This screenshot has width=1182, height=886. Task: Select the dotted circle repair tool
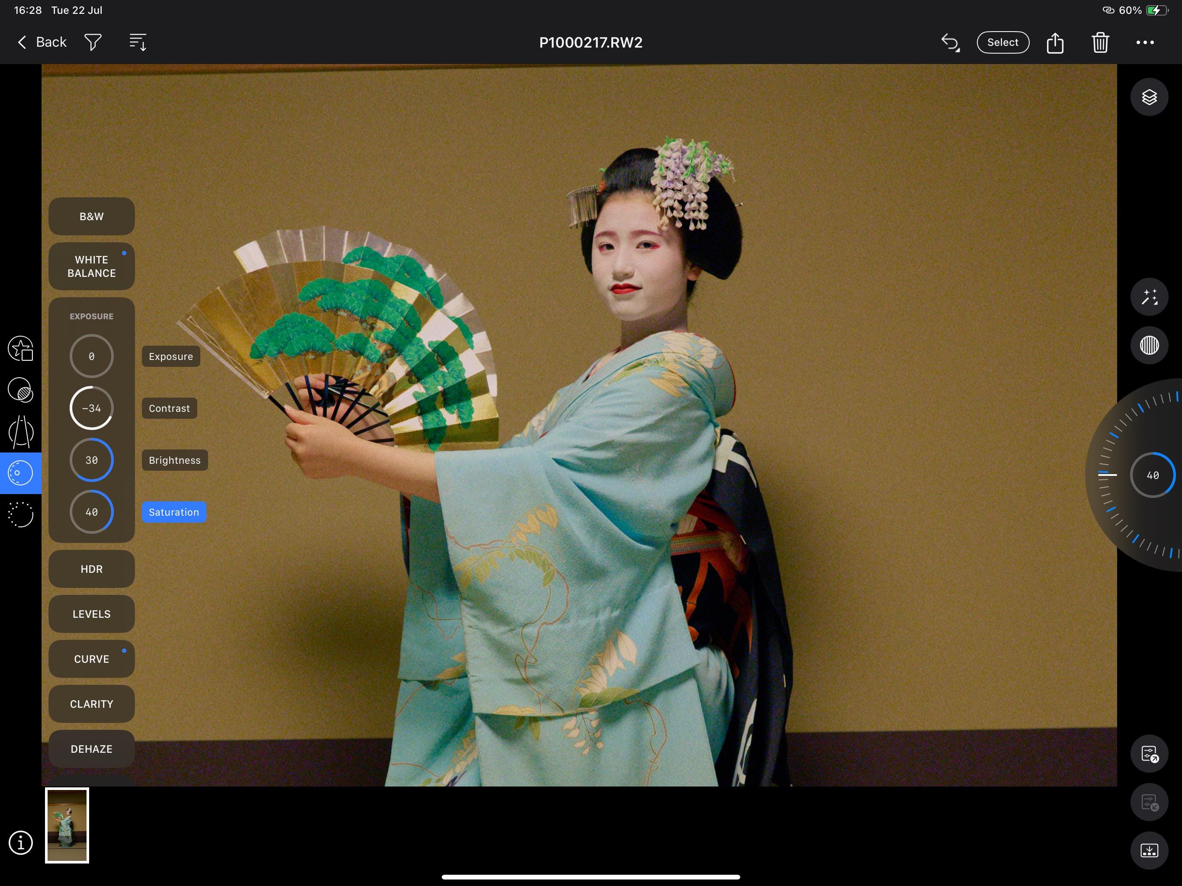(x=21, y=515)
